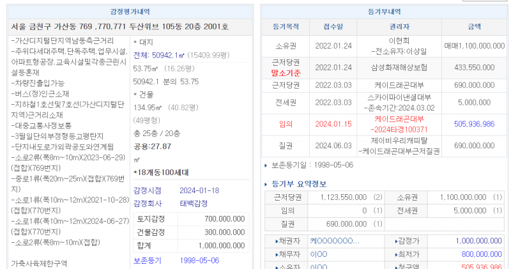511x269 pixels.
Task: Select the red 임의 registry entry
Action: (286, 123)
